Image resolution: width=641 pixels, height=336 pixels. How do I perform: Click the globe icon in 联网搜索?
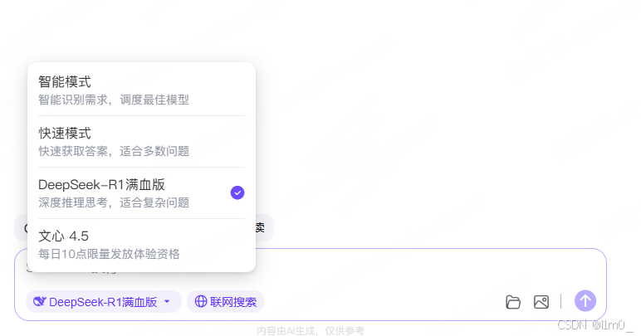[200, 301]
